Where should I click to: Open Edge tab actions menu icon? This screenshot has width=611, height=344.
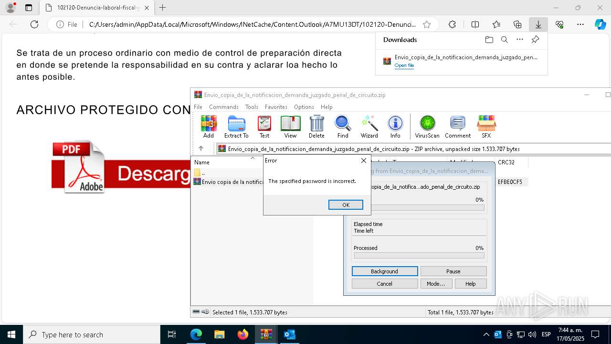pos(29,8)
